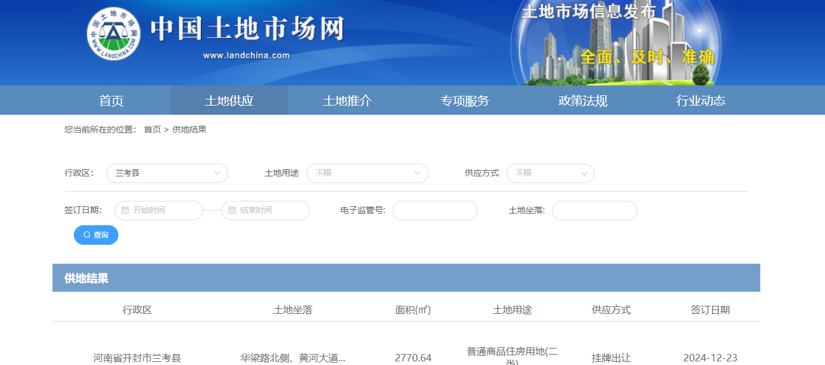Click calendar icon in 开始时间 field

pos(125,211)
